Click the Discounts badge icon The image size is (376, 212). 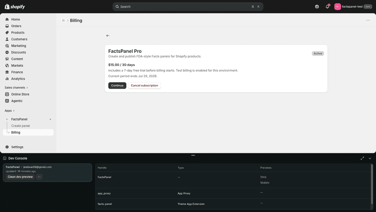[x=7, y=52]
